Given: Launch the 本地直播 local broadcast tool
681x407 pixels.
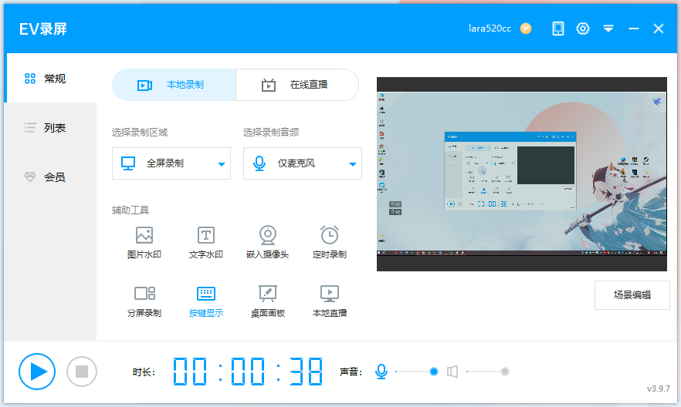Looking at the screenshot, I should 330,301.
